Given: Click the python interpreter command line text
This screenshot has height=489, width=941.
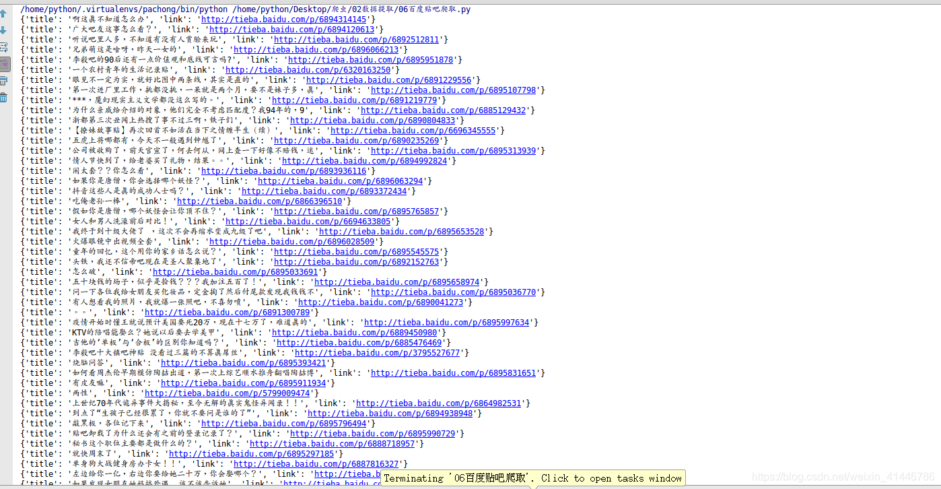Looking at the screenshot, I should [245, 9].
